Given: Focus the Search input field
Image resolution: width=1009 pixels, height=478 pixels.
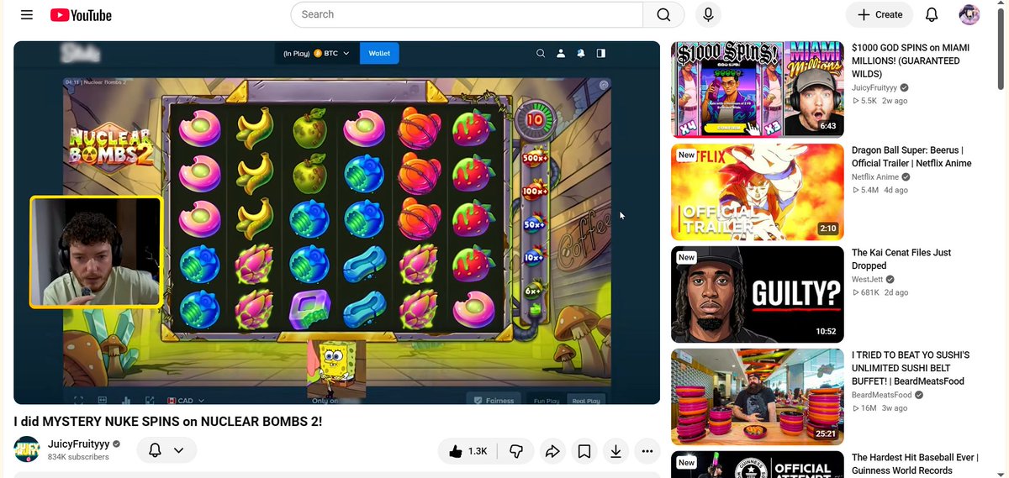Looking at the screenshot, I should click(x=467, y=14).
